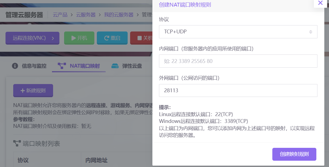
Task: Click the disk icon beside 弹性云盘
Action: point(115,66)
